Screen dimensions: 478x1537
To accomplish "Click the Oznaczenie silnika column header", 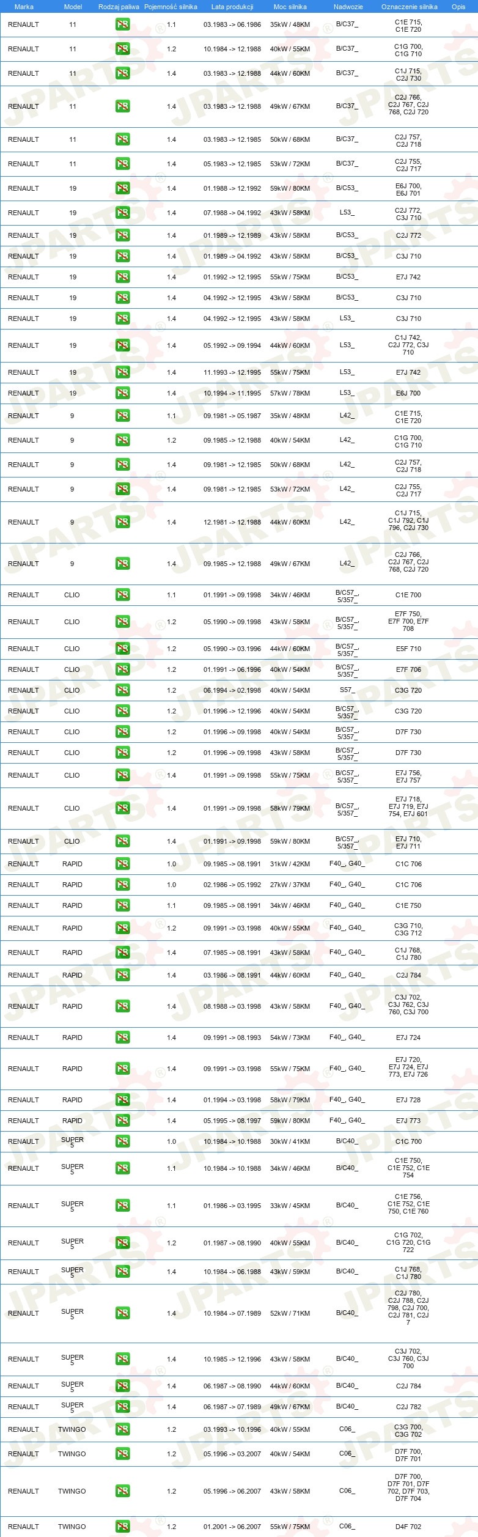I will pyautogui.click(x=409, y=7).
